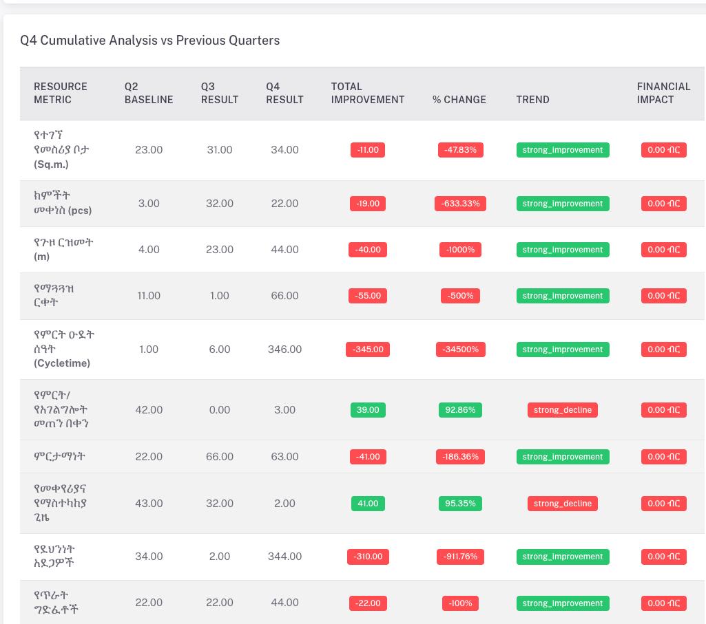Click the green 92.86% badge
Viewport: 706px width, 624px height.
point(460,410)
